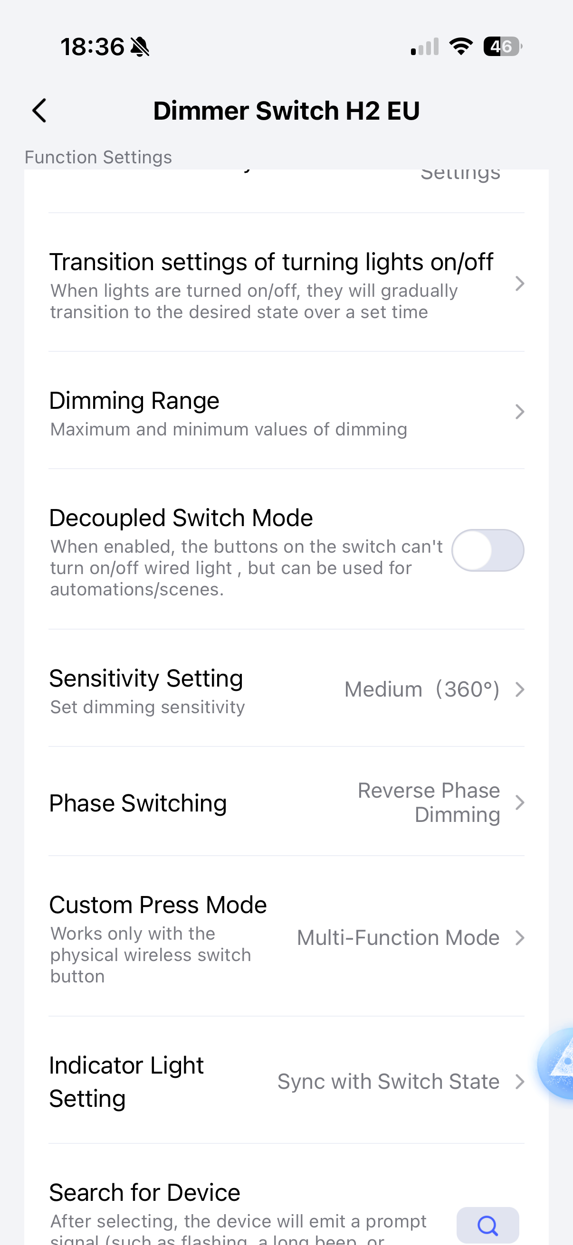The height and width of the screenshot is (1245, 573).
Task: Choose Multi-Function Mode option
Action: 398,938
